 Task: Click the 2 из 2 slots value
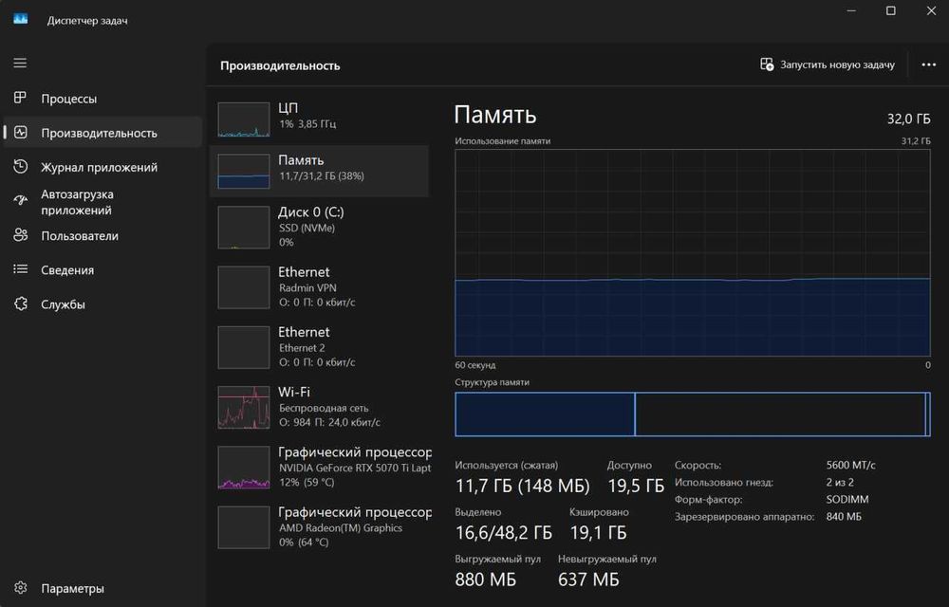click(840, 483)
